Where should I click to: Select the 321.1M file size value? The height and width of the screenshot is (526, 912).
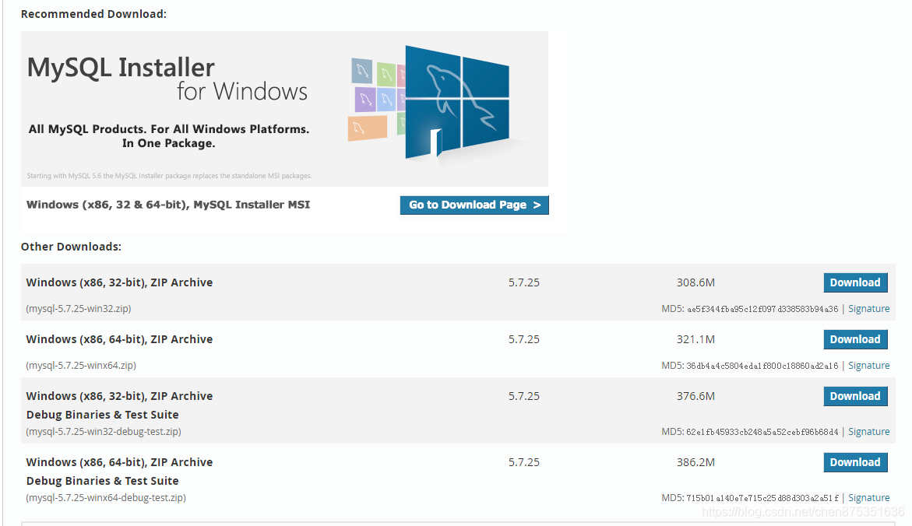click(x=695, y=339)
